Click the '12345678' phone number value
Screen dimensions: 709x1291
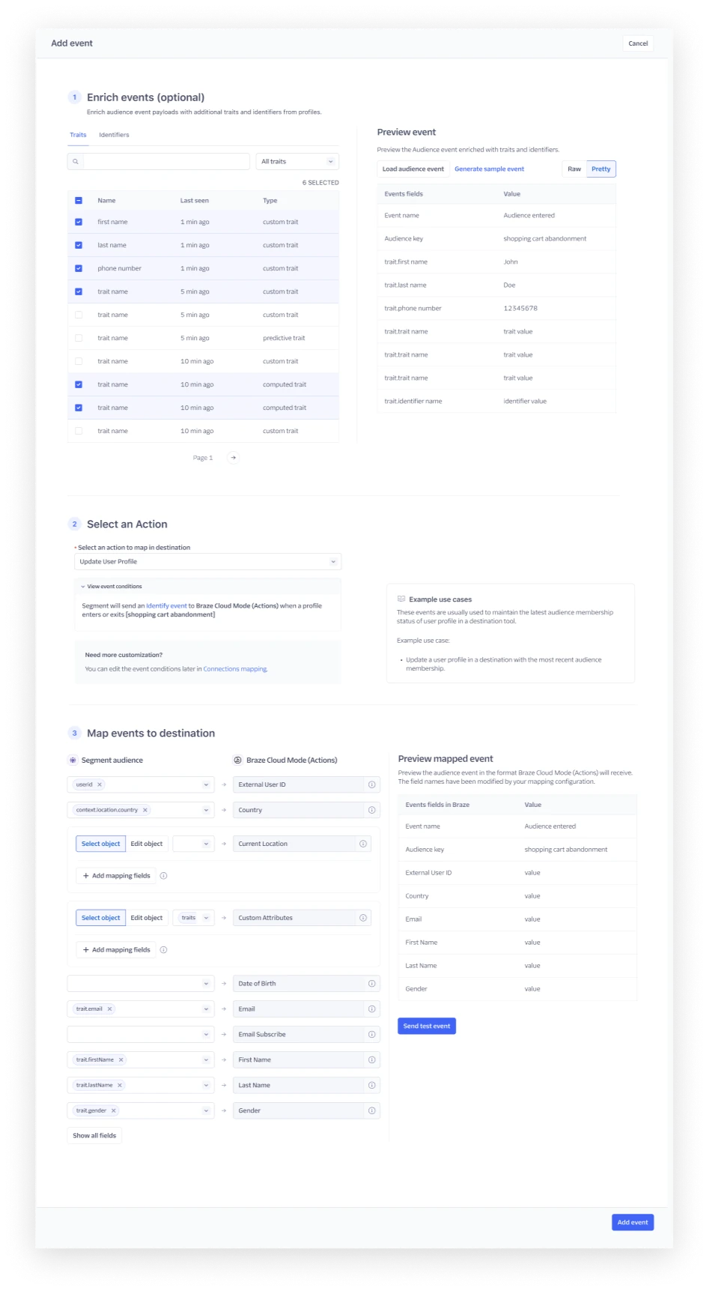(520, 308)
